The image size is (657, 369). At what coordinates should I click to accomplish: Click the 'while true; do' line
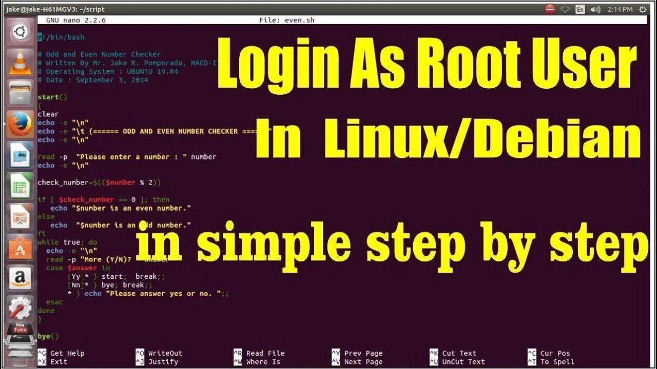click(x=67, y=242)
